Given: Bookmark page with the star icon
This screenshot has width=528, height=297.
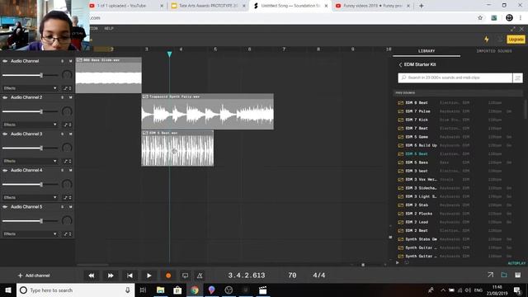Looking at the screenshot, I should pyautogui.click(x=480, y=18).
